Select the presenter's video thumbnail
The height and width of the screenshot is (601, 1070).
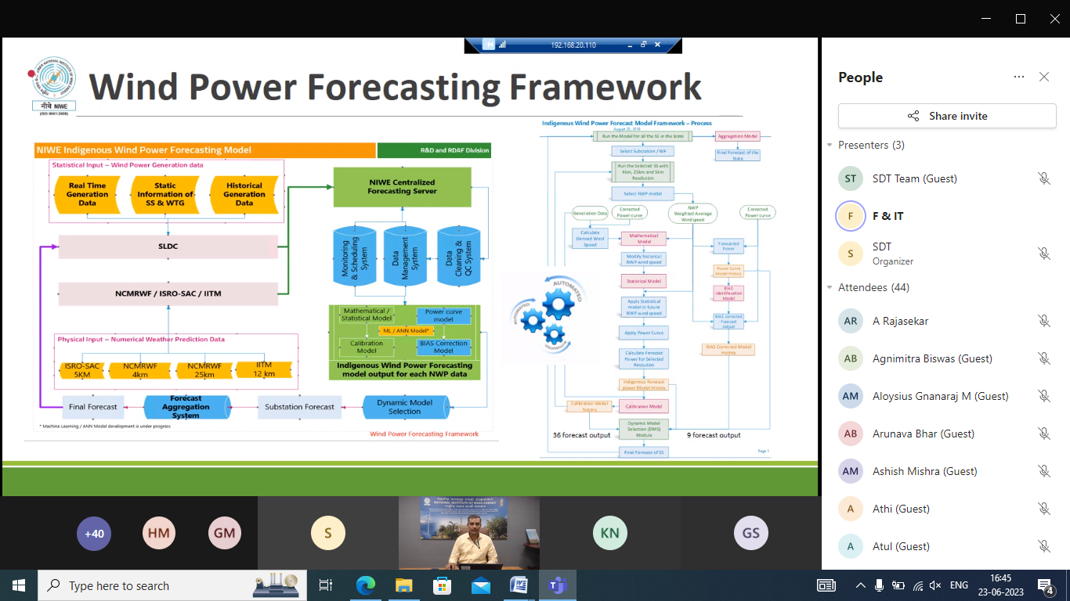click(x=468, y=532)
